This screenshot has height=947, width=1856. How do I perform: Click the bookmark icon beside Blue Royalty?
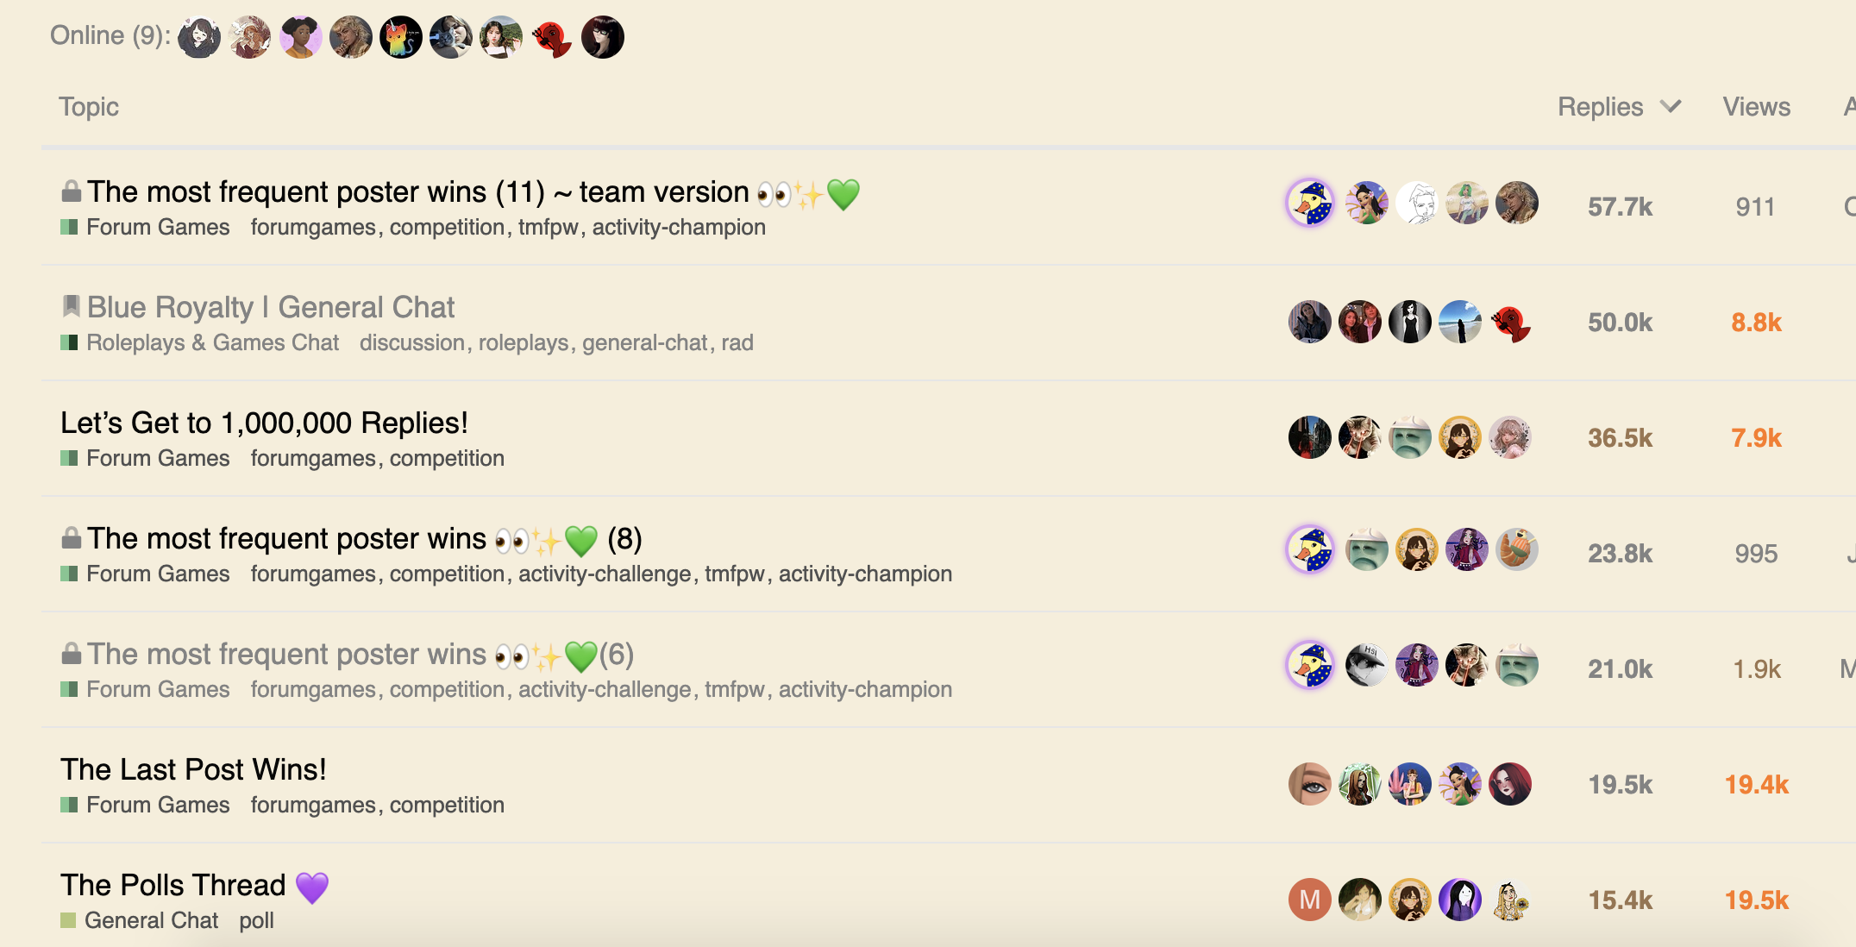click(72, 306)
